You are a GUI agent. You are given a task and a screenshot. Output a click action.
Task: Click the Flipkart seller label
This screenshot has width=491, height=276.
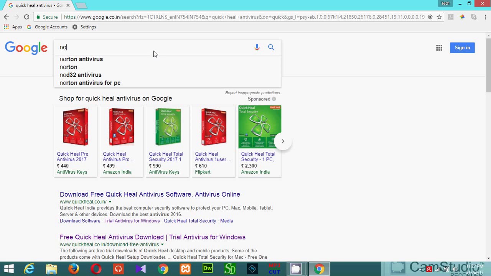point(203,172)
